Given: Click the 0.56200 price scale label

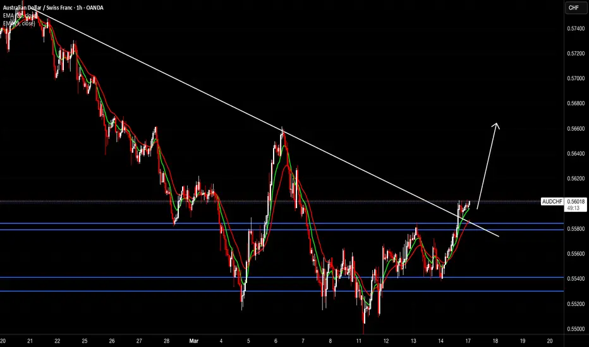Looking at the screenshot, I should point(576,179).
